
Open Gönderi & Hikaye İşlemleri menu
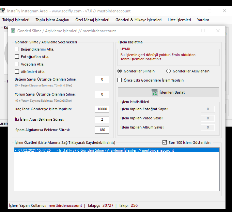click(138, 20)
